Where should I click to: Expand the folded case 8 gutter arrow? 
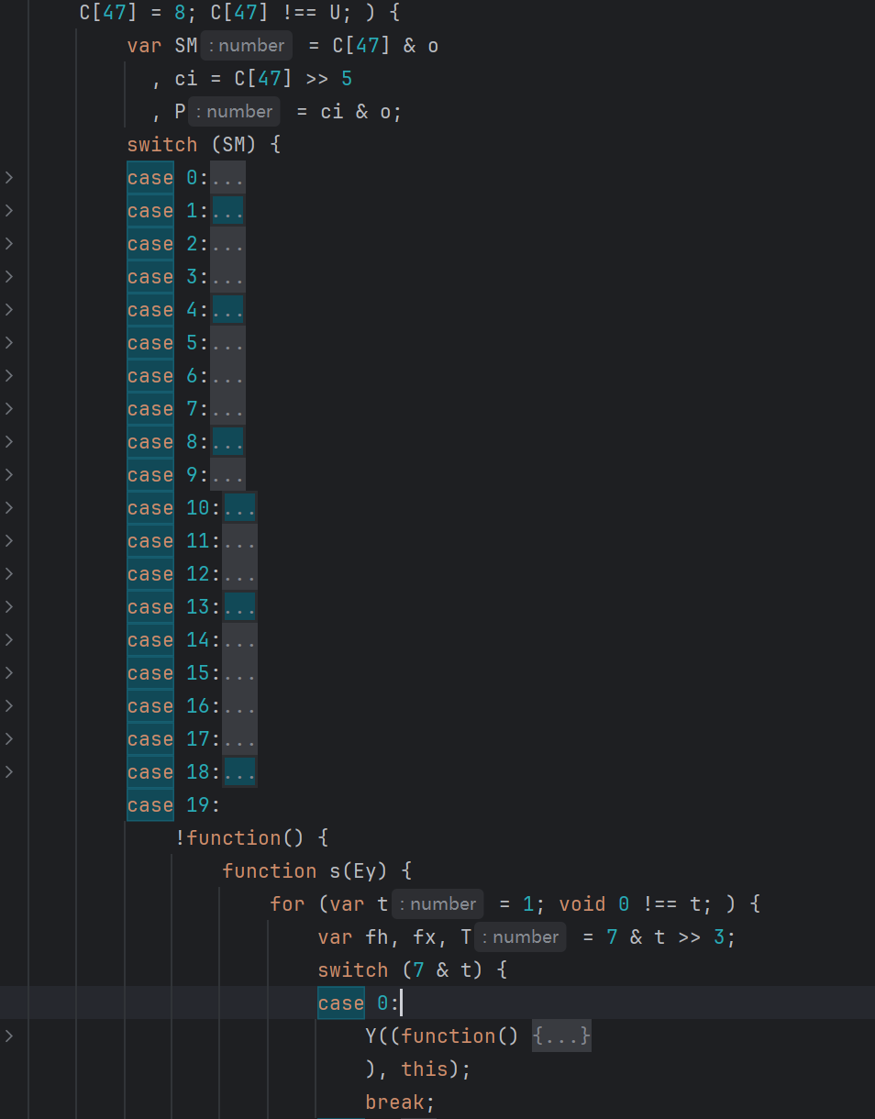coord(8,442)
